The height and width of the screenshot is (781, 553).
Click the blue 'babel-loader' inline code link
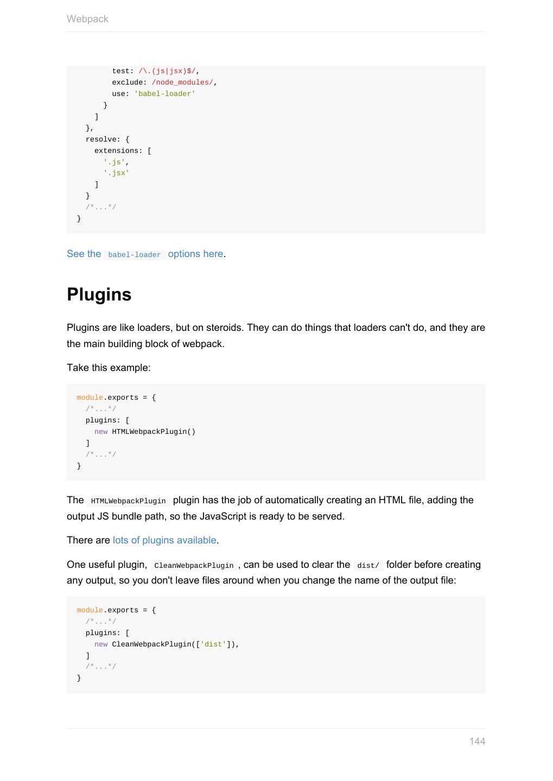click(134, 255)
